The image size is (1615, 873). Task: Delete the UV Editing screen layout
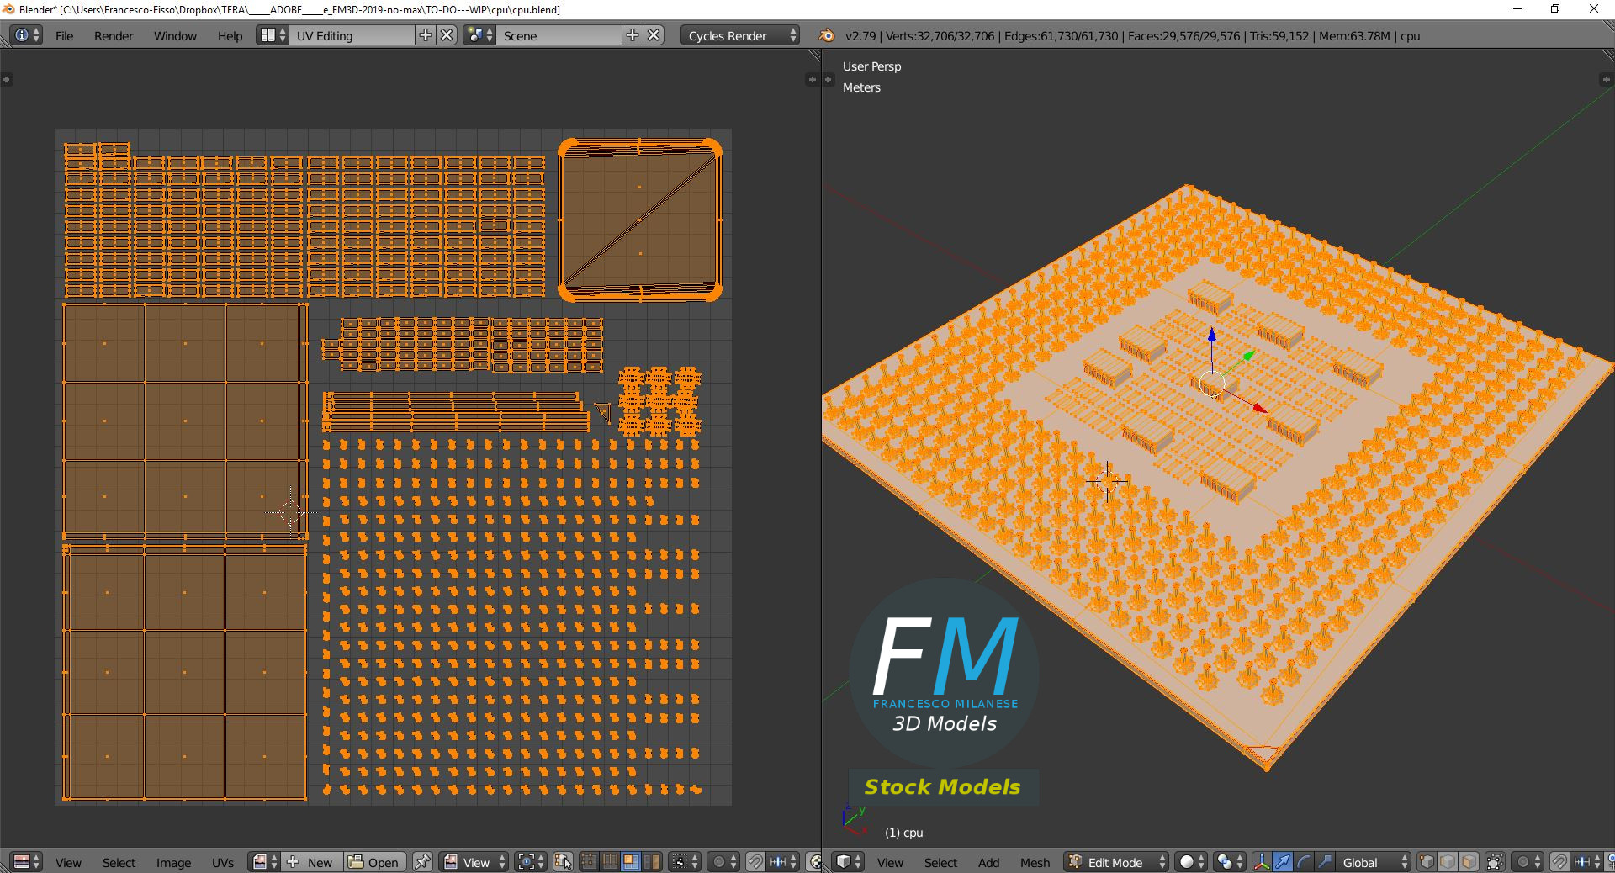pyautogui.click(x=447, y=35)
